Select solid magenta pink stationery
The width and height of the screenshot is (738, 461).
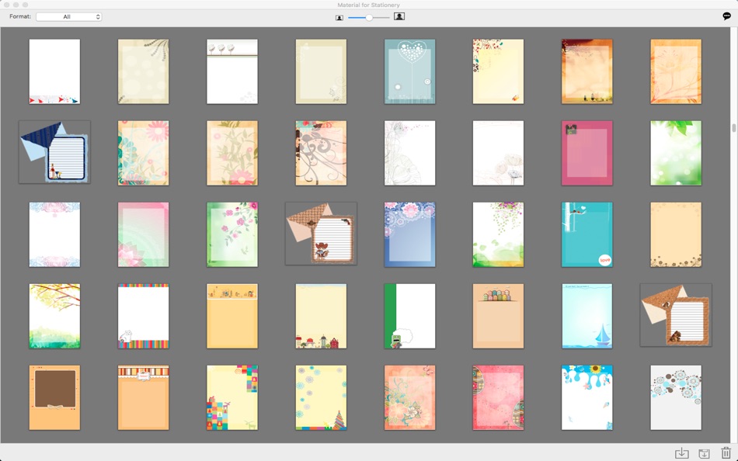point(587,153)
